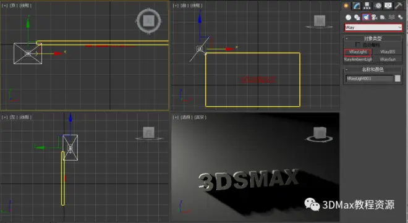
Task: Click the blue Z-axis arrow in Left viewport
Action: (70, 118)
